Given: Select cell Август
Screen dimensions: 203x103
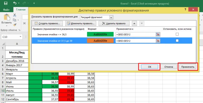Looking at the screenshot, I should (17, 95).
